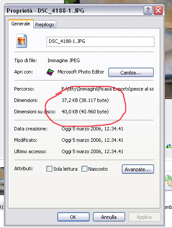Click Cambia to change the opening program
The width and height of the screenshot is (172, 228).
(x=131, y=72)
